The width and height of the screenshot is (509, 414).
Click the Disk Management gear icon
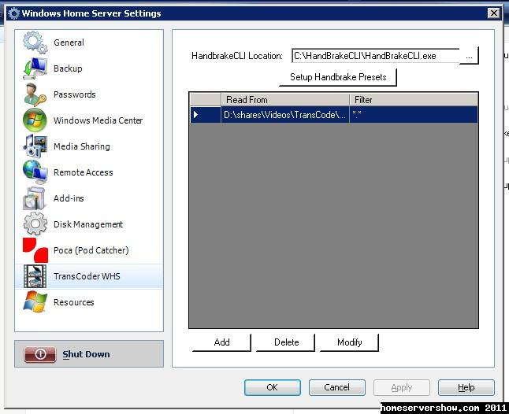click(x=35, y=224)
